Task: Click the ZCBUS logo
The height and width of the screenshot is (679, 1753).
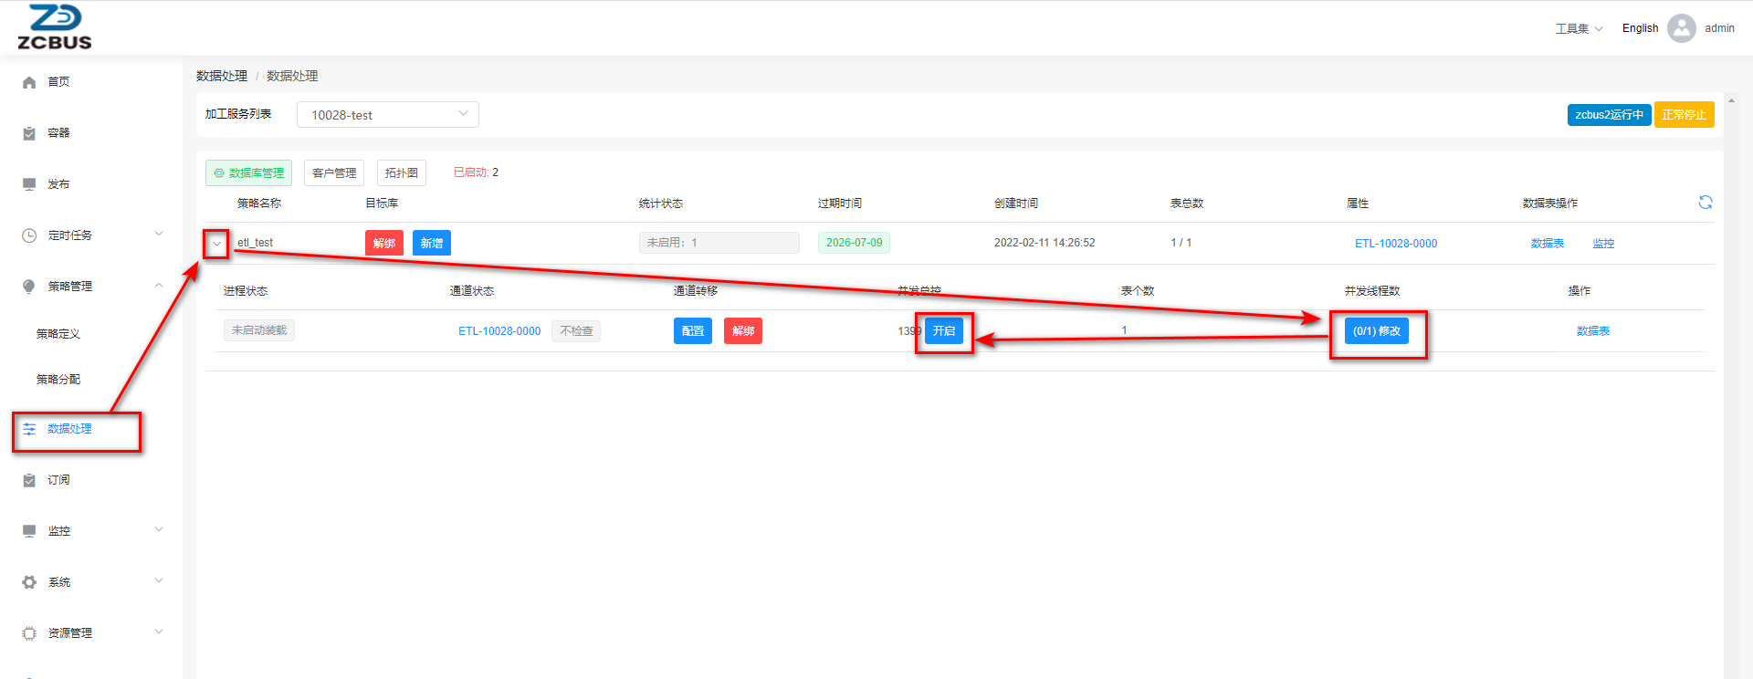Action: [x=55, y=27]
